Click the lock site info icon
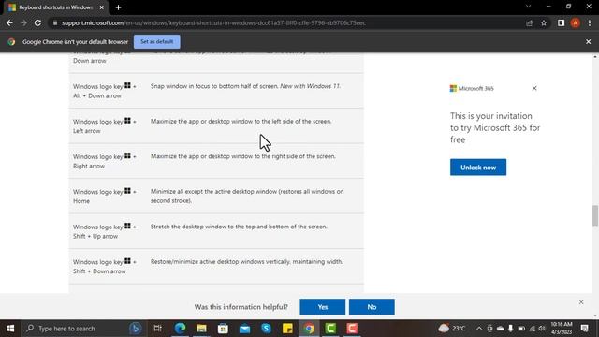Image resolution: width=599 pixels, height=337 pixels. [x=55, y=22]
